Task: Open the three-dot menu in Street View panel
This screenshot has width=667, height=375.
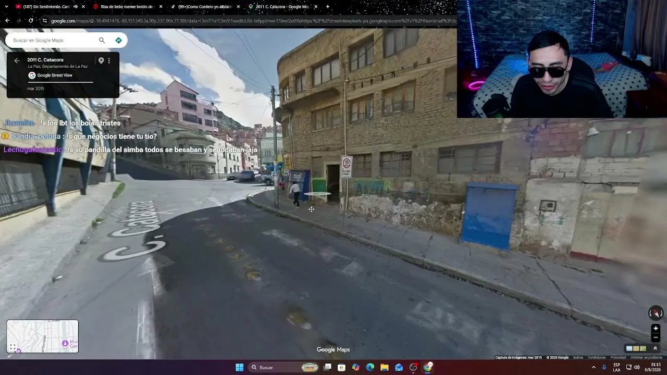Action: tap(109, 60)
